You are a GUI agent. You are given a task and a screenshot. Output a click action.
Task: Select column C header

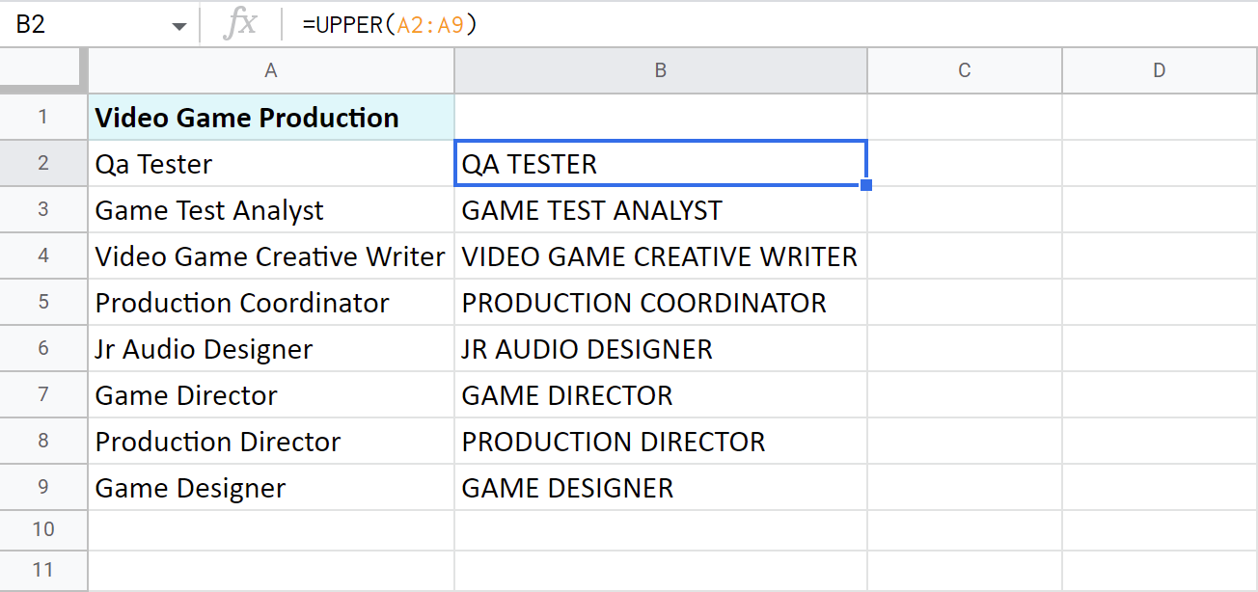964,70
